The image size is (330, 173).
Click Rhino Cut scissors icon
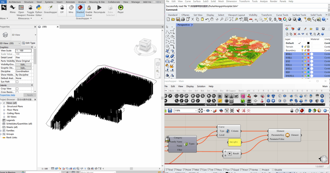193,19
